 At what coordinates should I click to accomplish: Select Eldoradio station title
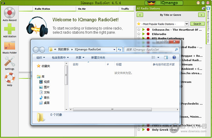[x=159, y=34]
